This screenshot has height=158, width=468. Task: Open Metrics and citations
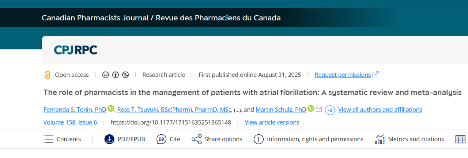[x=409, y=139]
